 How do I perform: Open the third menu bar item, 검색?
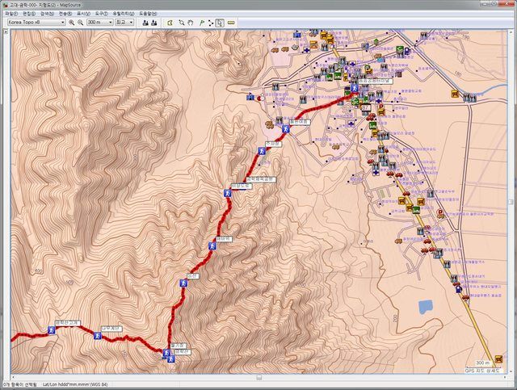coord(47,14)
